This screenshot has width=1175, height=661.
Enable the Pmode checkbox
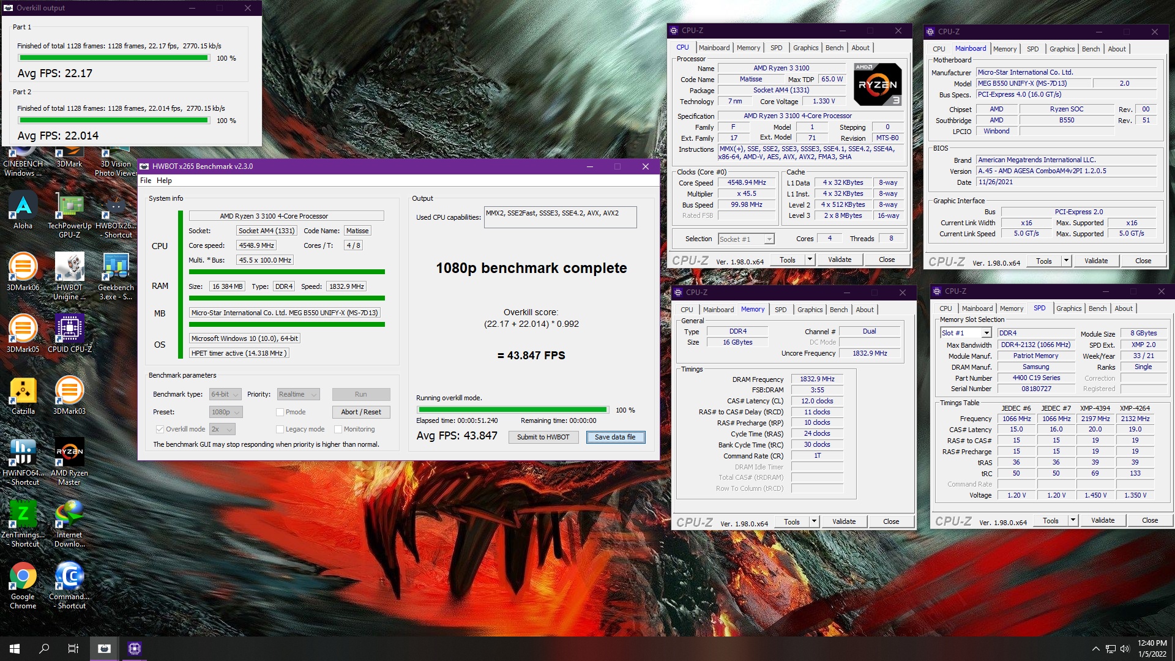point(280,412)
